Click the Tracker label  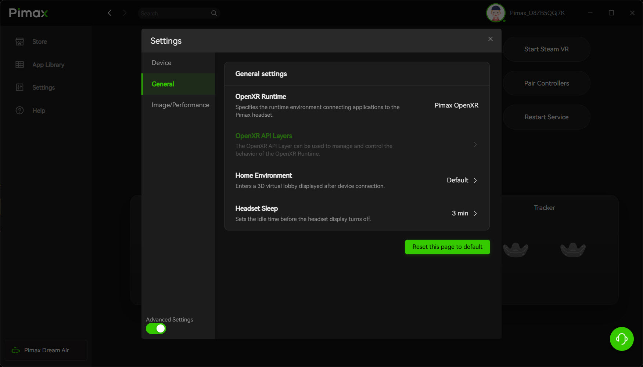click(x=544, y=208)
